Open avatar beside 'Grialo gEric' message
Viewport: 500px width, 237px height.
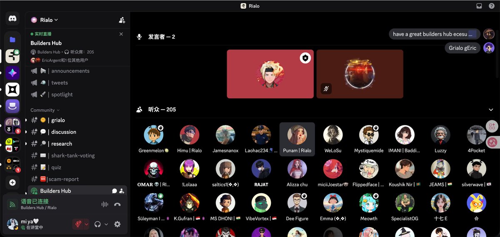pos(489,48)
